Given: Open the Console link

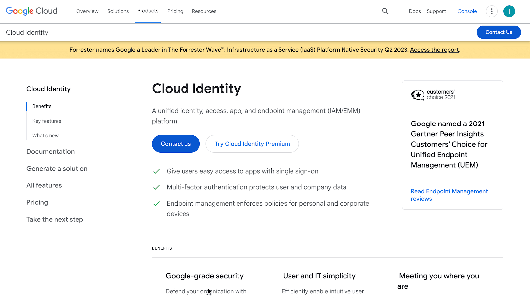Looking at the screenshot, I should (467, 11).
